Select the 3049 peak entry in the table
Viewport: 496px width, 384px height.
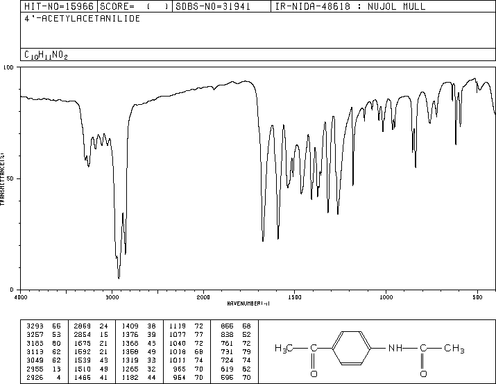(x=44, y=360)
